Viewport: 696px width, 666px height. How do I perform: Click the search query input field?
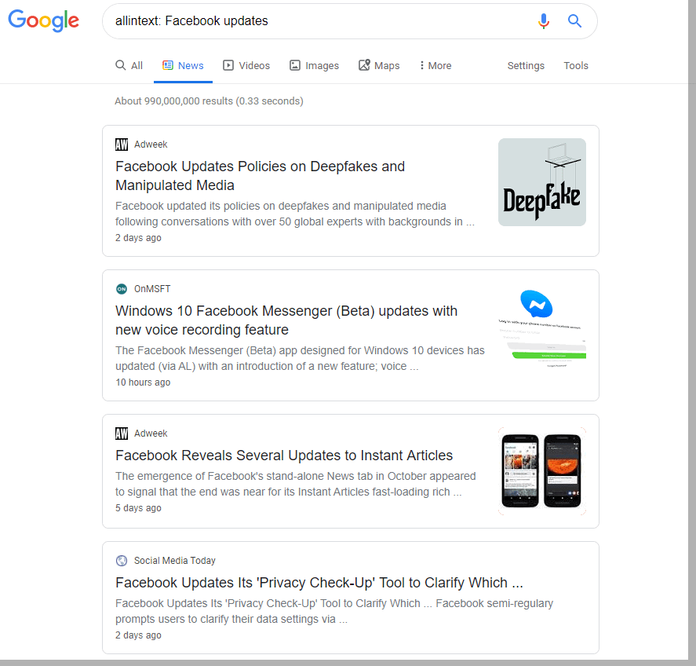pos(314,21)
